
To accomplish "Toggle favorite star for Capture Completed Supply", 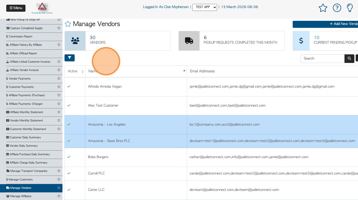I will (x=59, y=28).
